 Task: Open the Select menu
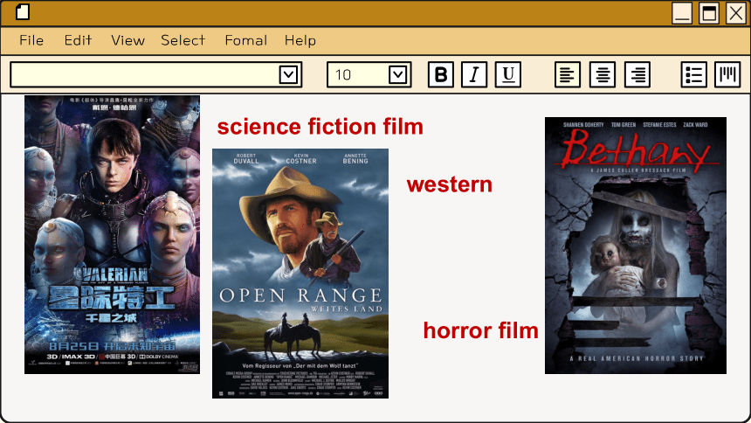183,40
